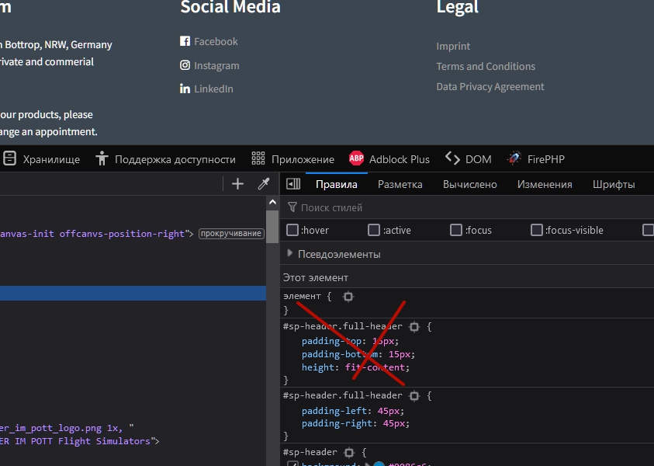Click selector highlighter icon next to элемент

click(348, 297)
